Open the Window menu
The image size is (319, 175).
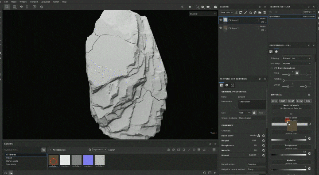point(23,2)
